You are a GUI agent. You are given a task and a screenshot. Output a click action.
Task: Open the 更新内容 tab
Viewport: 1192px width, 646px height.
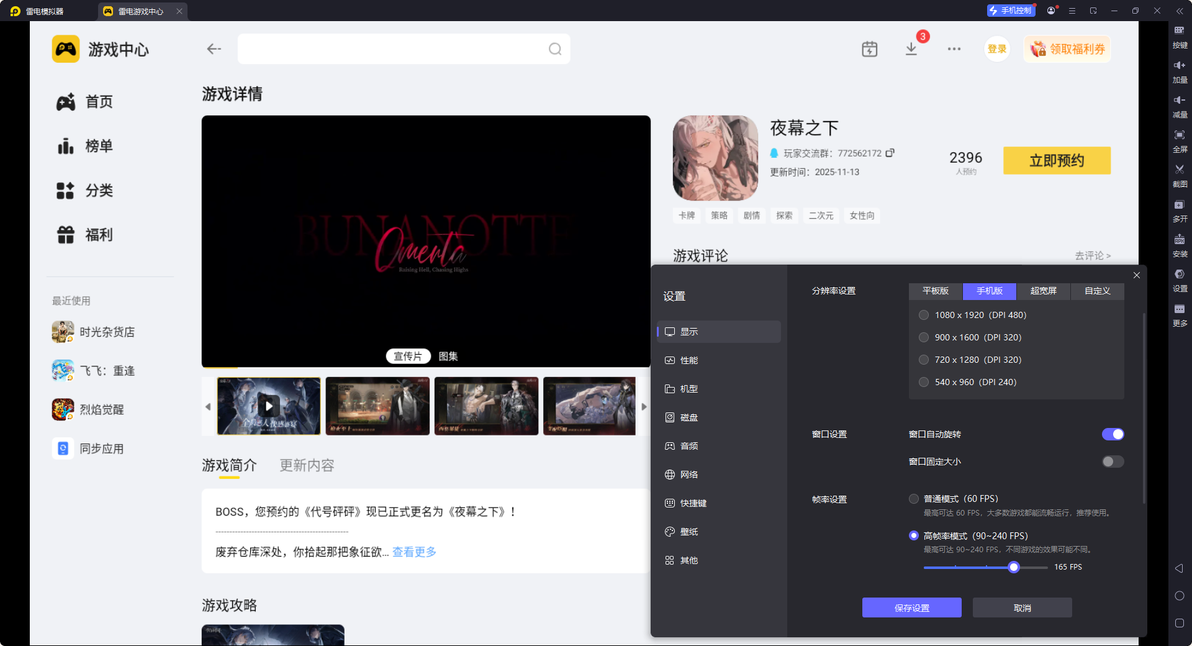(x=306, y=465)
